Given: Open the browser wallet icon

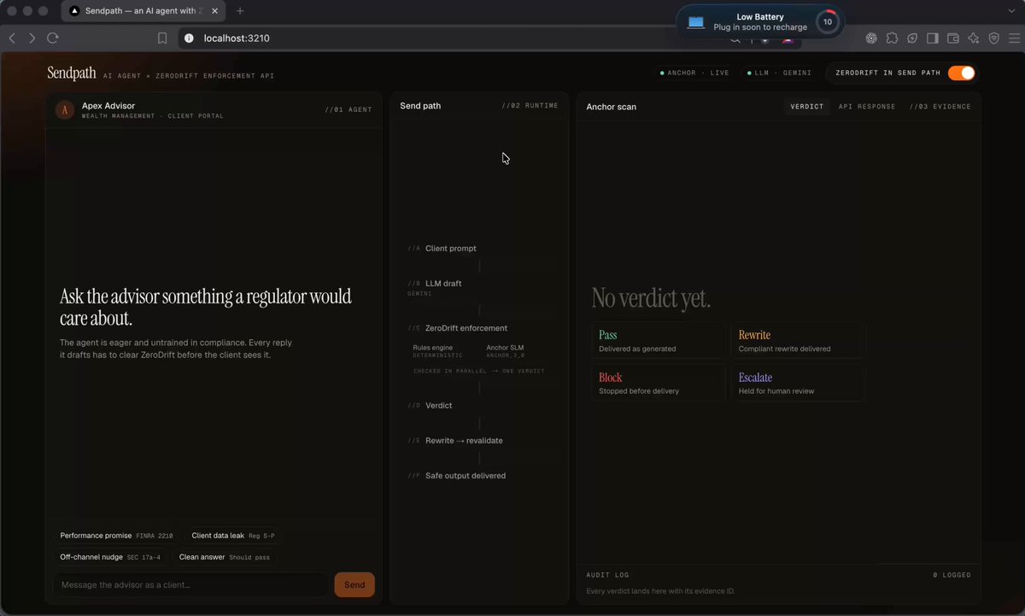Looking at the screenshot, I should coord(952,38).
